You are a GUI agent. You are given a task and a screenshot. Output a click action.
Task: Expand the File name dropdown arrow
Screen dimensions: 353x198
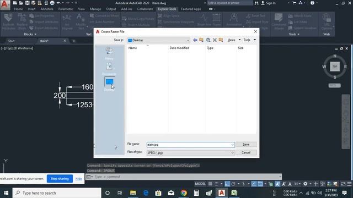tap(232, 145)
